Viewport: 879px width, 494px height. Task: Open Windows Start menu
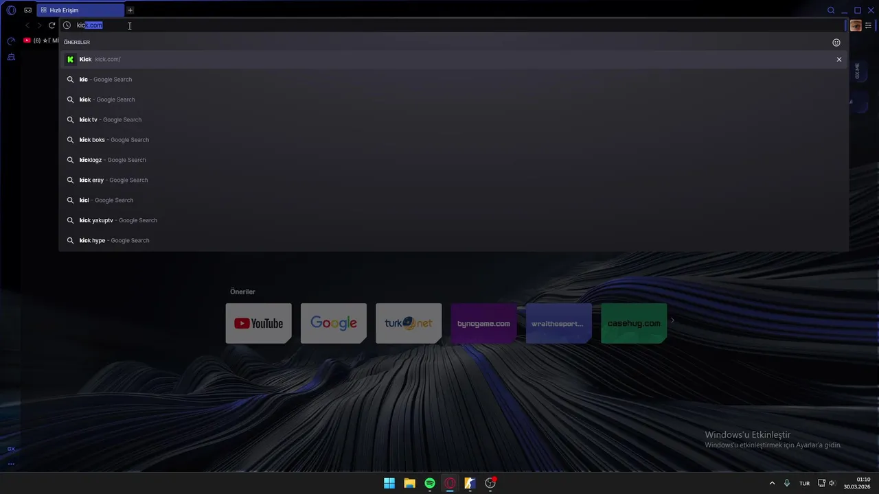[389, 483]
